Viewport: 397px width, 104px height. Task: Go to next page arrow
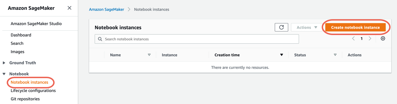click(370, 39)
